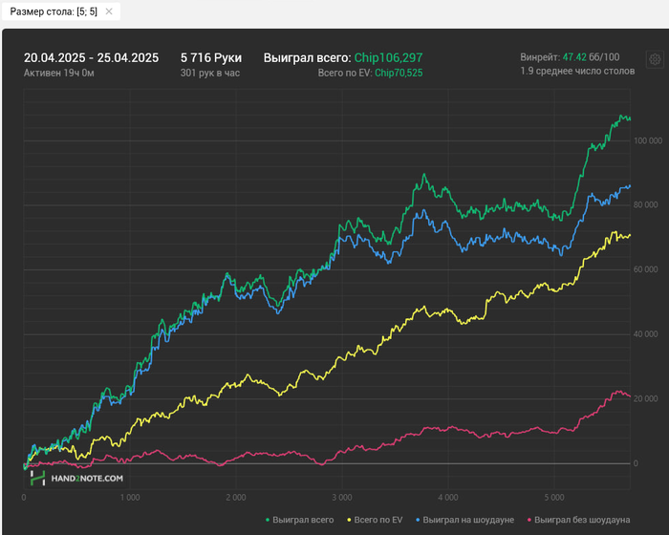This screenshot has height=535, width=669.
Task: Click the winrate value 47.42
Action: coord(574,57)
